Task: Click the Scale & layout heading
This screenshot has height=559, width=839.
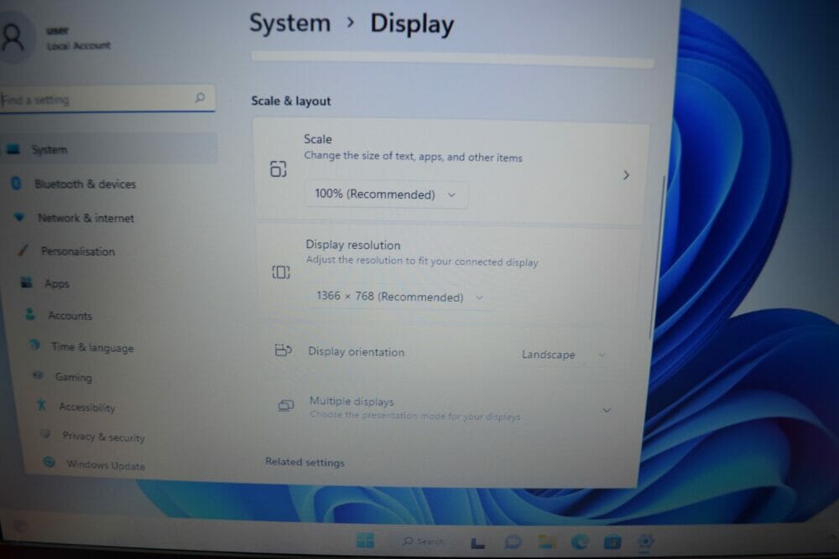Action: coord(290,101)
